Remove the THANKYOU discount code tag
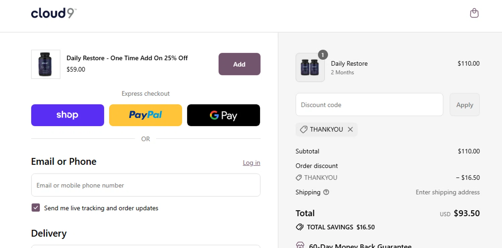502x248 pixels. coord(350,130)
